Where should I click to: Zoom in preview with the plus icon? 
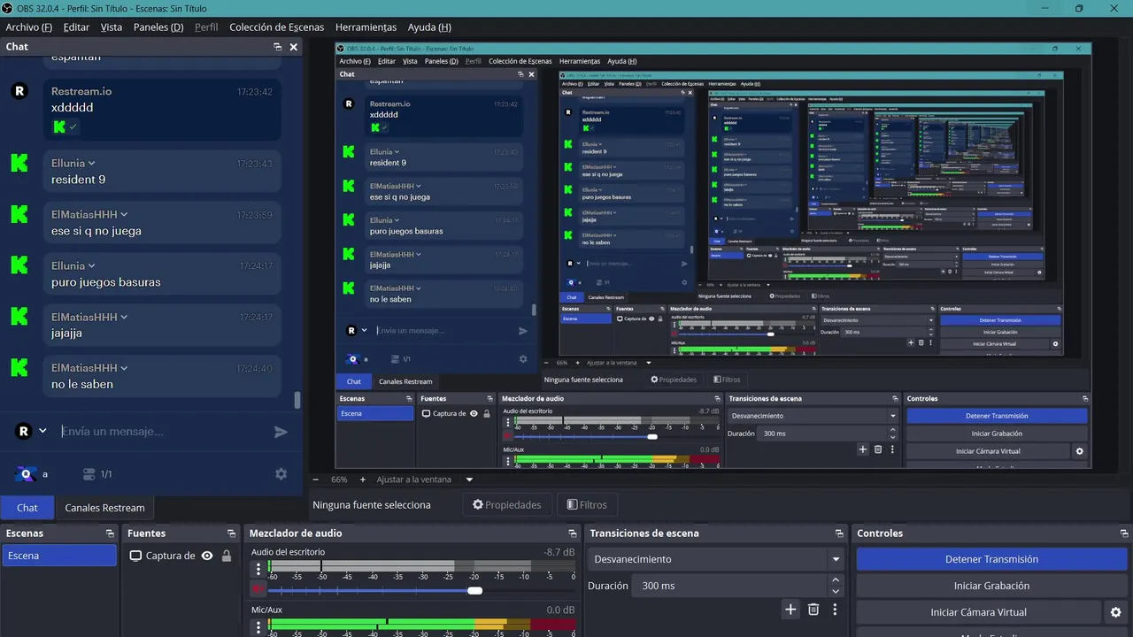pos(362,480)
